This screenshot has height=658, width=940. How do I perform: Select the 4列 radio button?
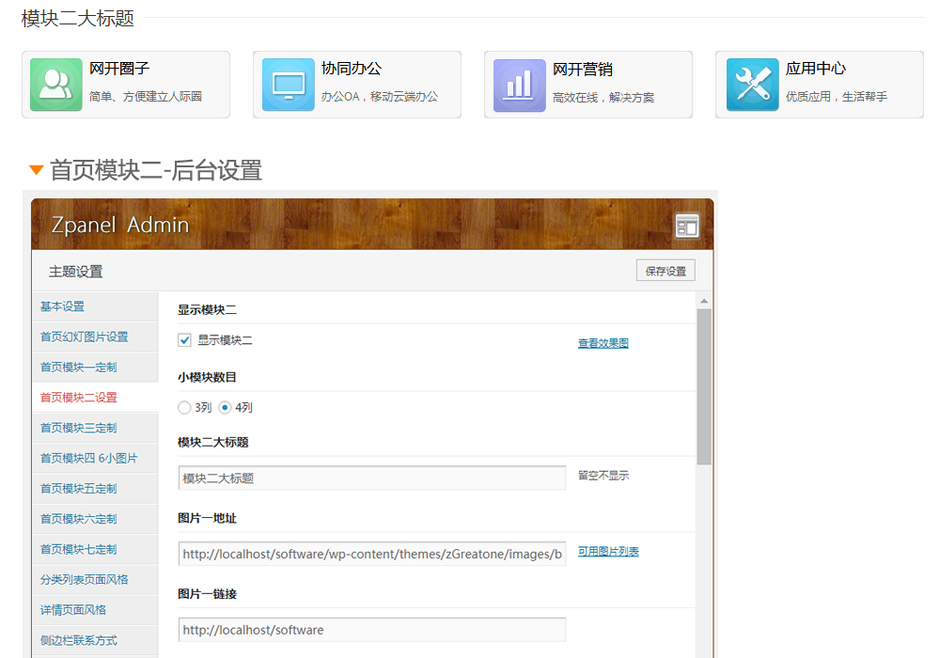(x=225, y=408)
